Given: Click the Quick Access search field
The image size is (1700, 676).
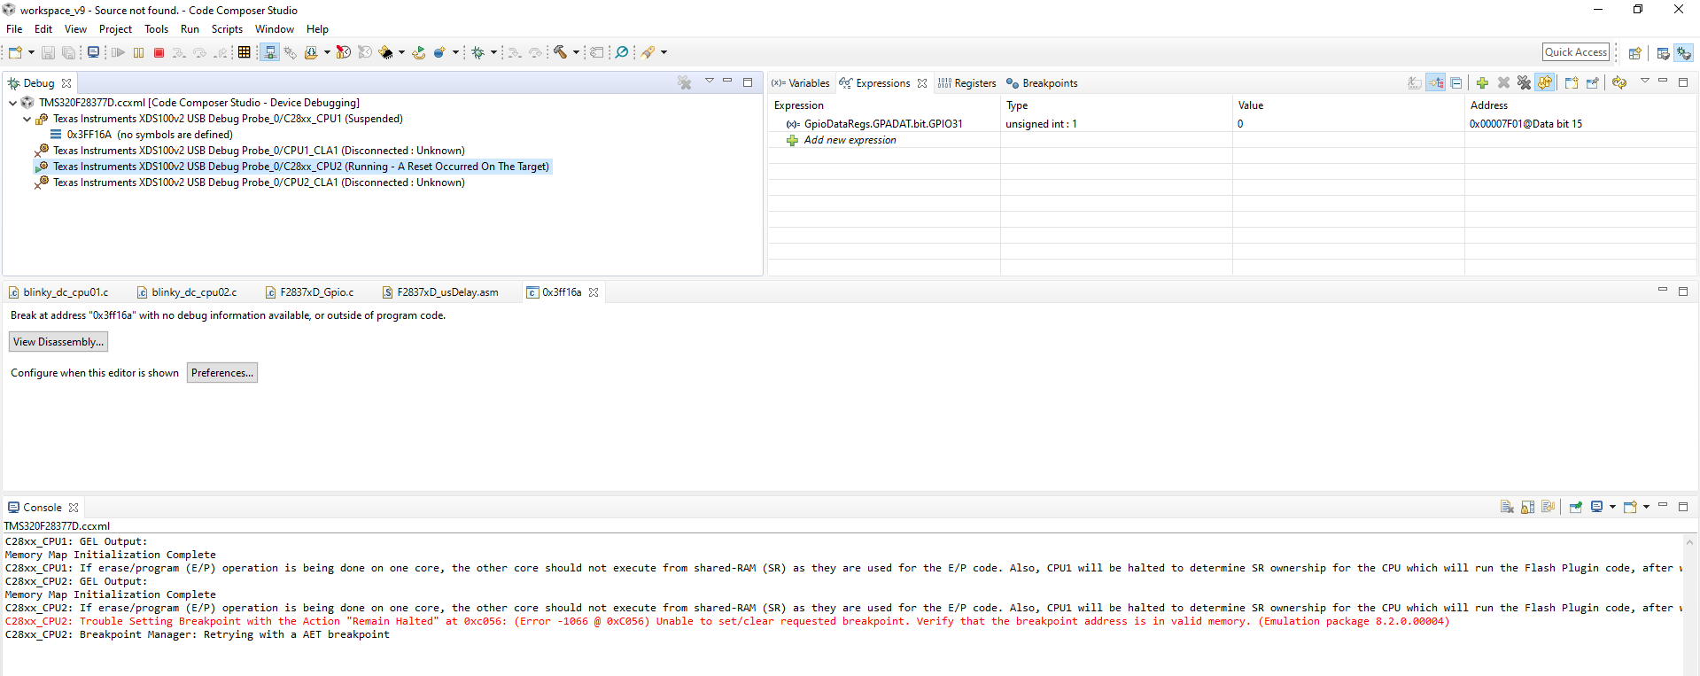Looking at the screenshot, I should click(1576, 52).
